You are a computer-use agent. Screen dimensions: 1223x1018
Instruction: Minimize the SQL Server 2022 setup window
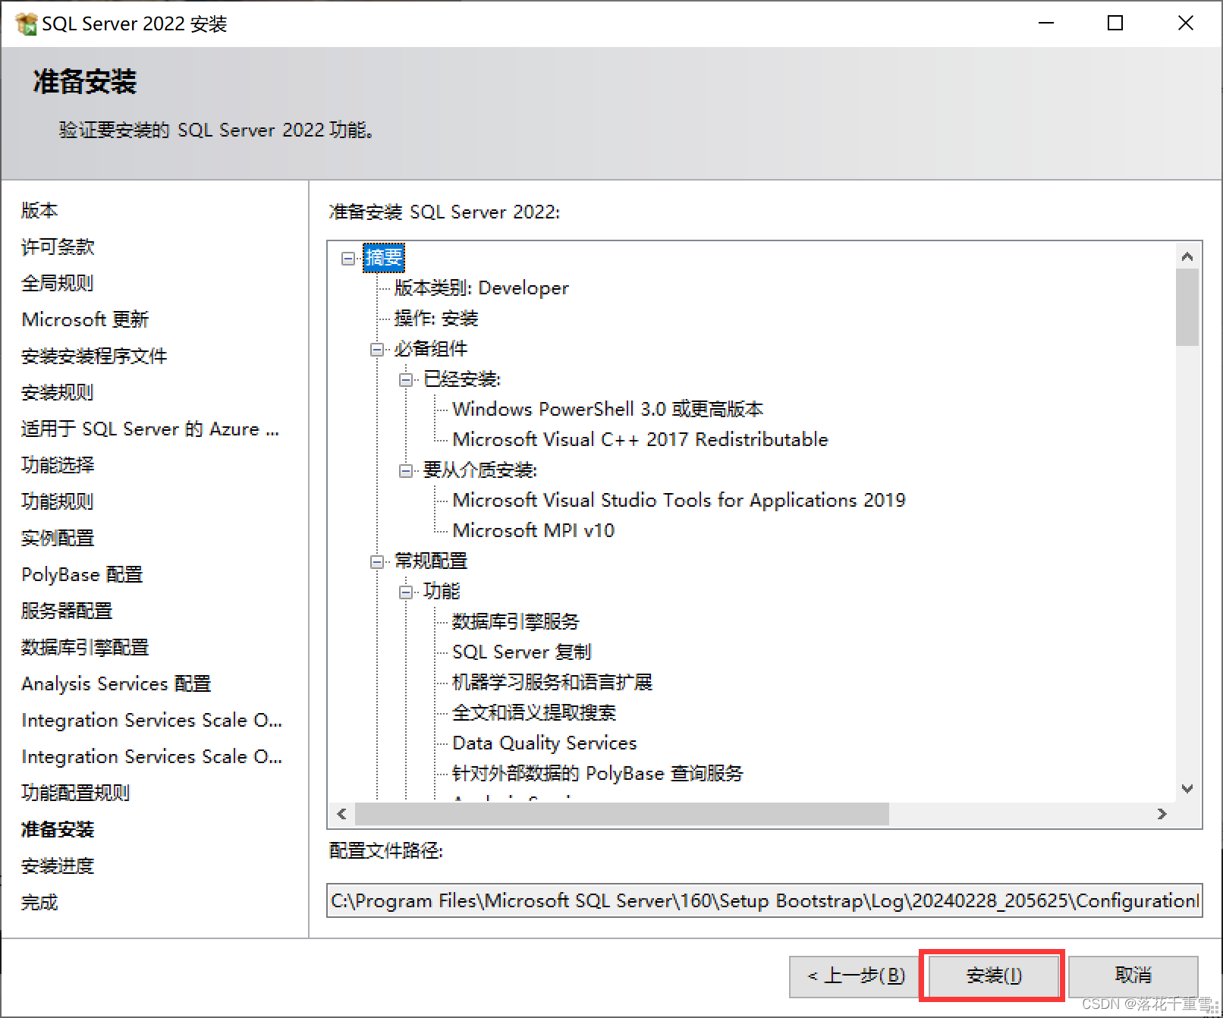pos(1046,24)
